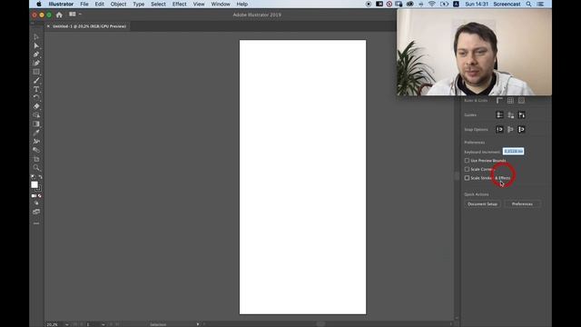
Task: Open Spotlight search in menu bar
Action: point(528,4)
